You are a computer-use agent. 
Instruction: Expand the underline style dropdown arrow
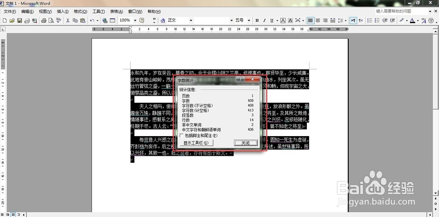[x=277, y=21]
